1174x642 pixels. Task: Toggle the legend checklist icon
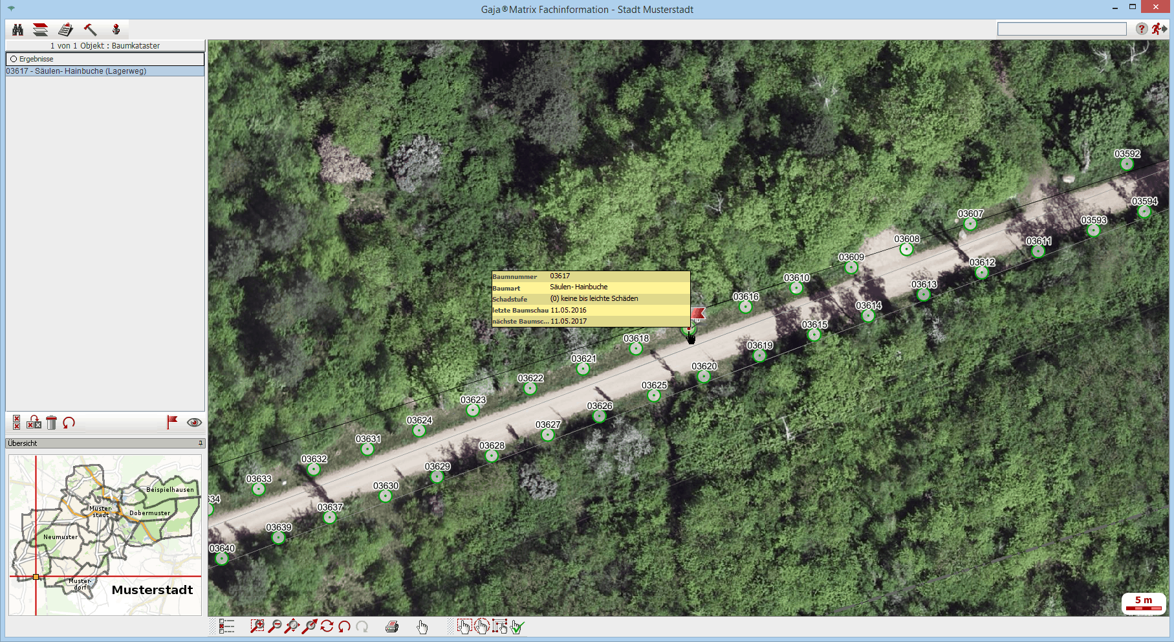tap(226, 626)
